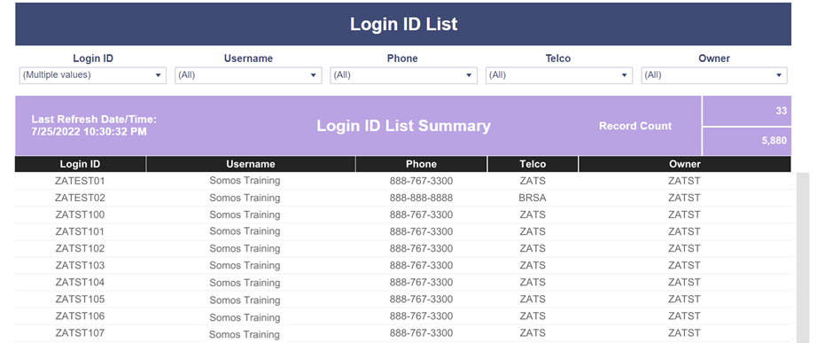817x343 pixels.
Task: Click the Last Refresh Date/Time text
Action: 94,126
